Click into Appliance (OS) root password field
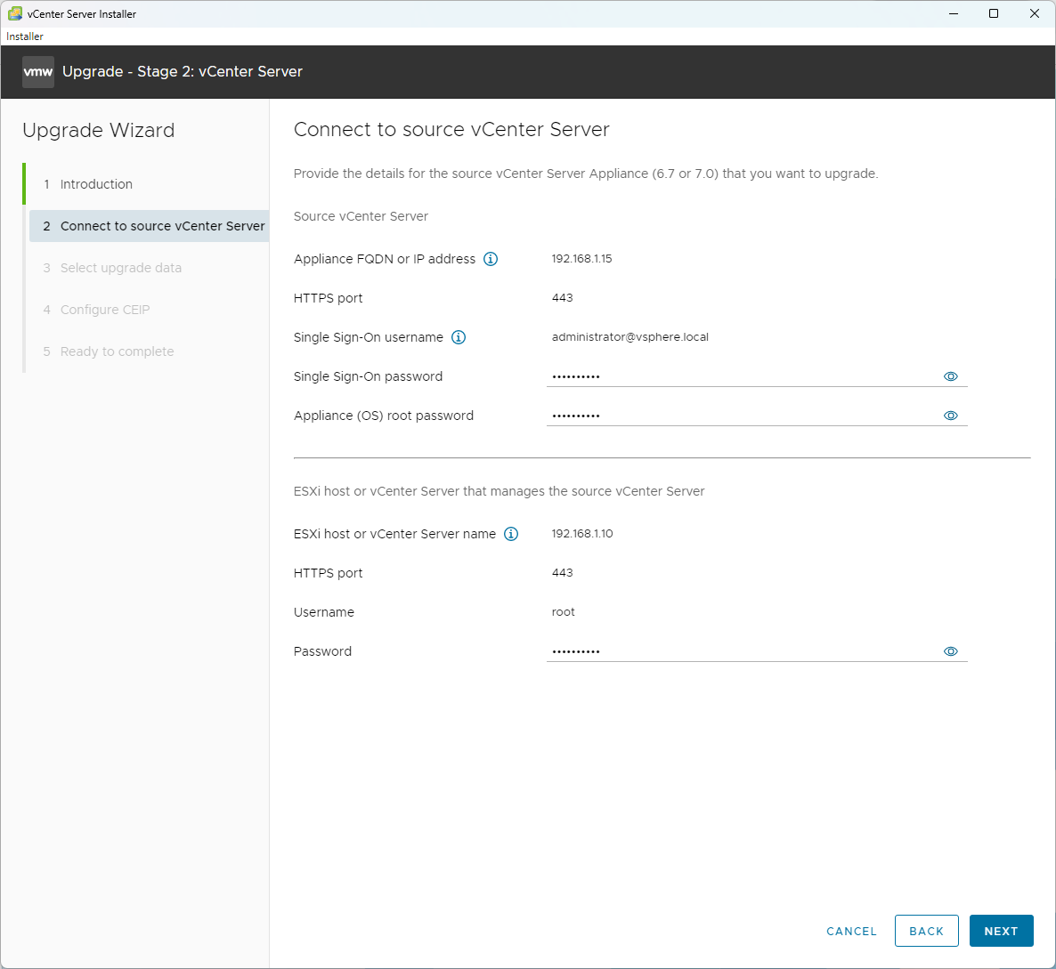 point(739,416)
